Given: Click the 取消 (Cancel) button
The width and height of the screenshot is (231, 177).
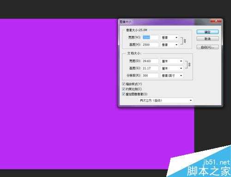Looking at the screenshot, I should pos(207,39).
